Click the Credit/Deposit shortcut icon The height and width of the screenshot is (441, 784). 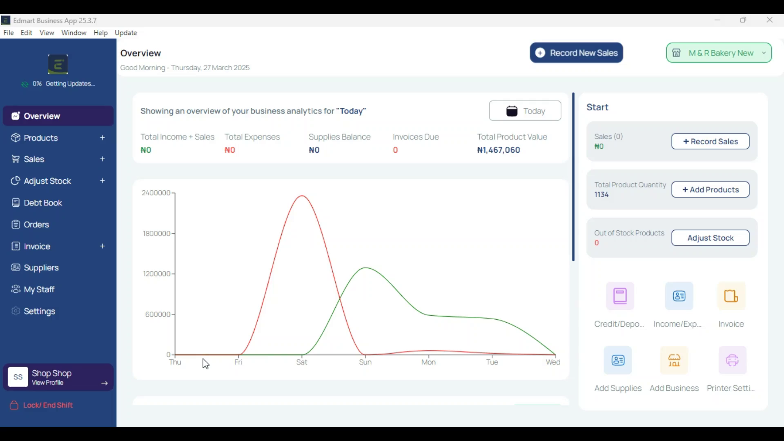click(620, 296)
